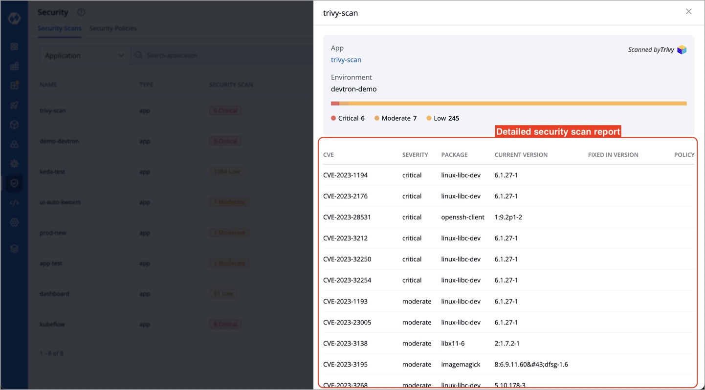Select the Security shield icon in the sidebar

coord(14,183)
